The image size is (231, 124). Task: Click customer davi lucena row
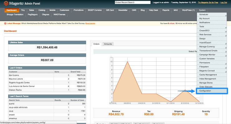tap(47, 75)
